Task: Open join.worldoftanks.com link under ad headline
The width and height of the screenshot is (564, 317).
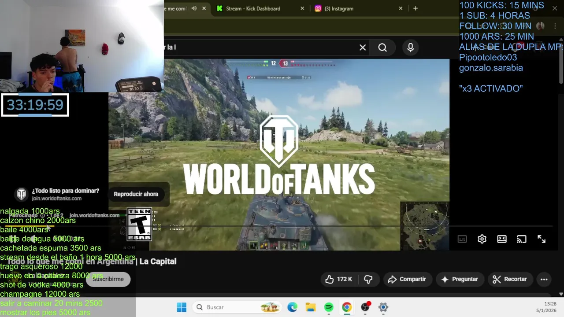Action: pyautogui.click(x=56, y=199)
